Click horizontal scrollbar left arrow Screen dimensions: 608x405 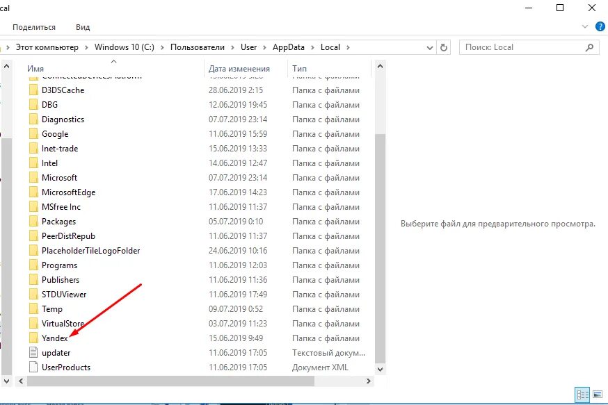(21, 381)
